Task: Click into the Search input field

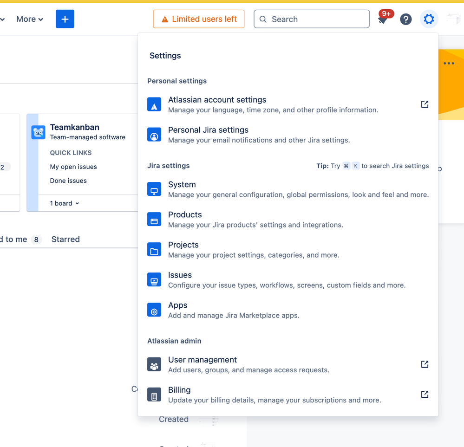Action: tap(312, 19)
